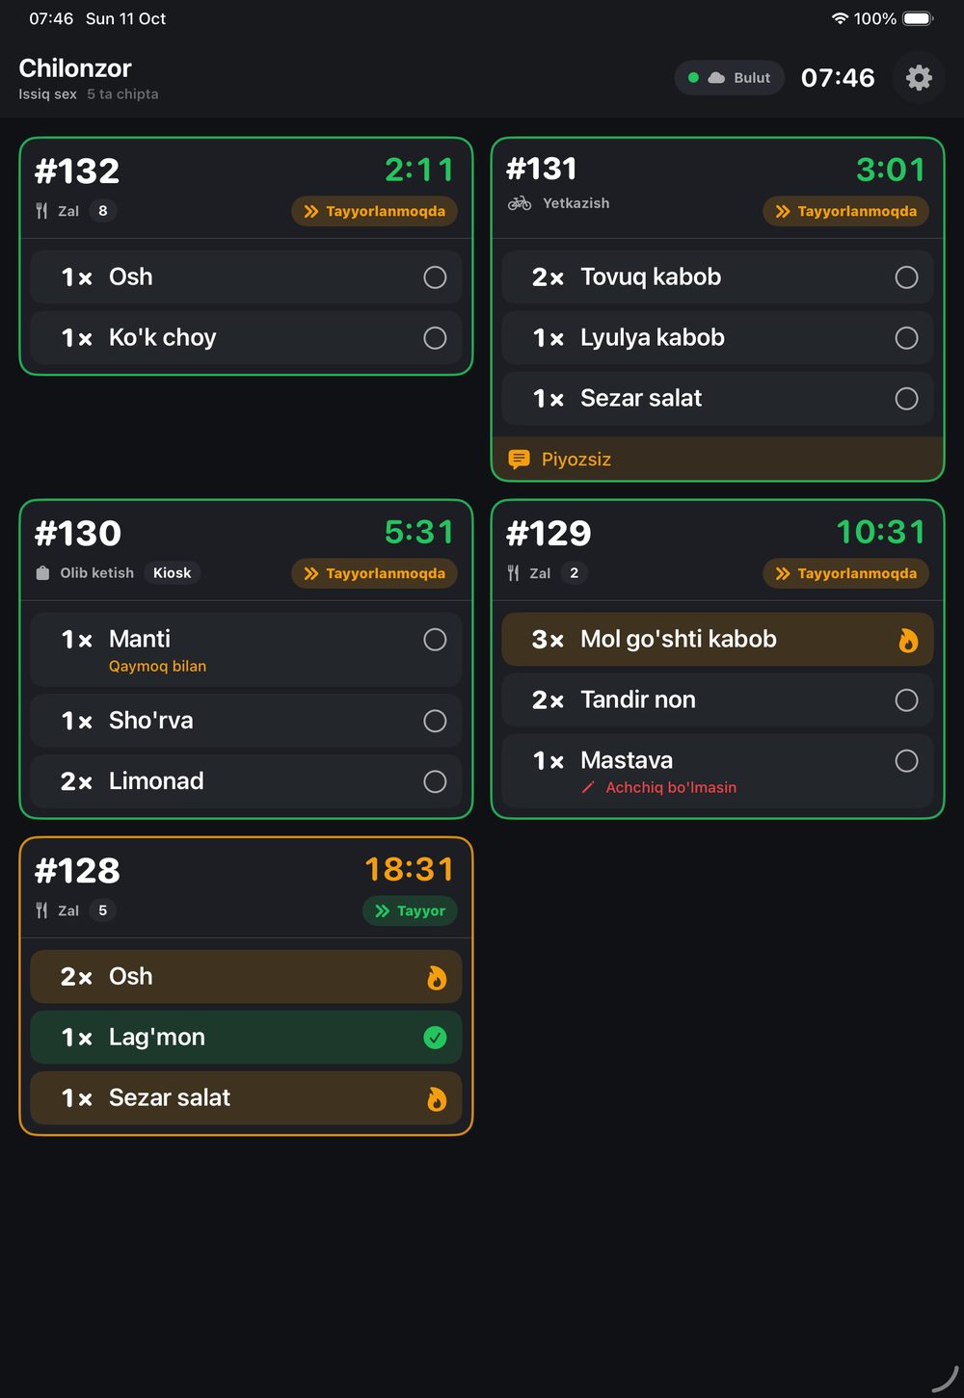964x1398 pixels.
Task: Tap the flame icon on 2x Osh
Action: (437, 978)
